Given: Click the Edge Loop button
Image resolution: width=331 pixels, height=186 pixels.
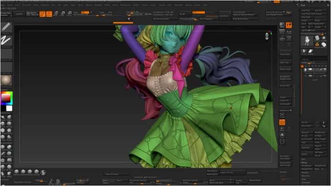Looking at the screenshot, I should 285,62.
